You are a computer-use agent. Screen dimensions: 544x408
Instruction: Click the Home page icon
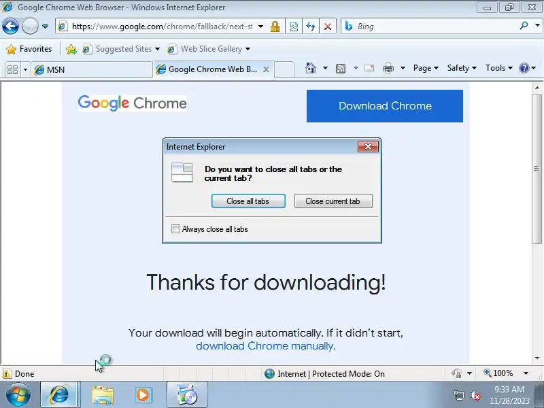311,68
